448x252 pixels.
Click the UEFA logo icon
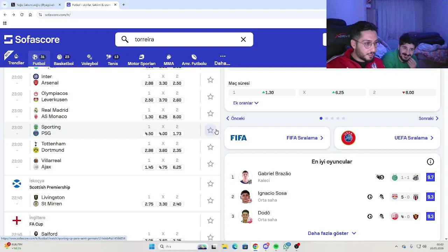point(348,138)
